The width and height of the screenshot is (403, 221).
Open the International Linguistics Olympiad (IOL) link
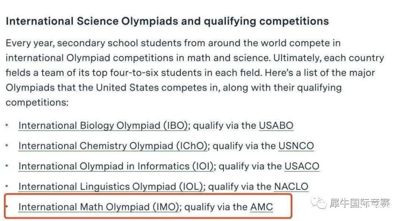pos(111,186)
